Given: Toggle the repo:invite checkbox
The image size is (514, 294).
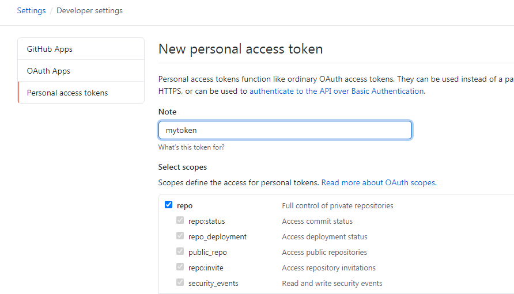Looking at the screenshot, I should coord(180,267).
